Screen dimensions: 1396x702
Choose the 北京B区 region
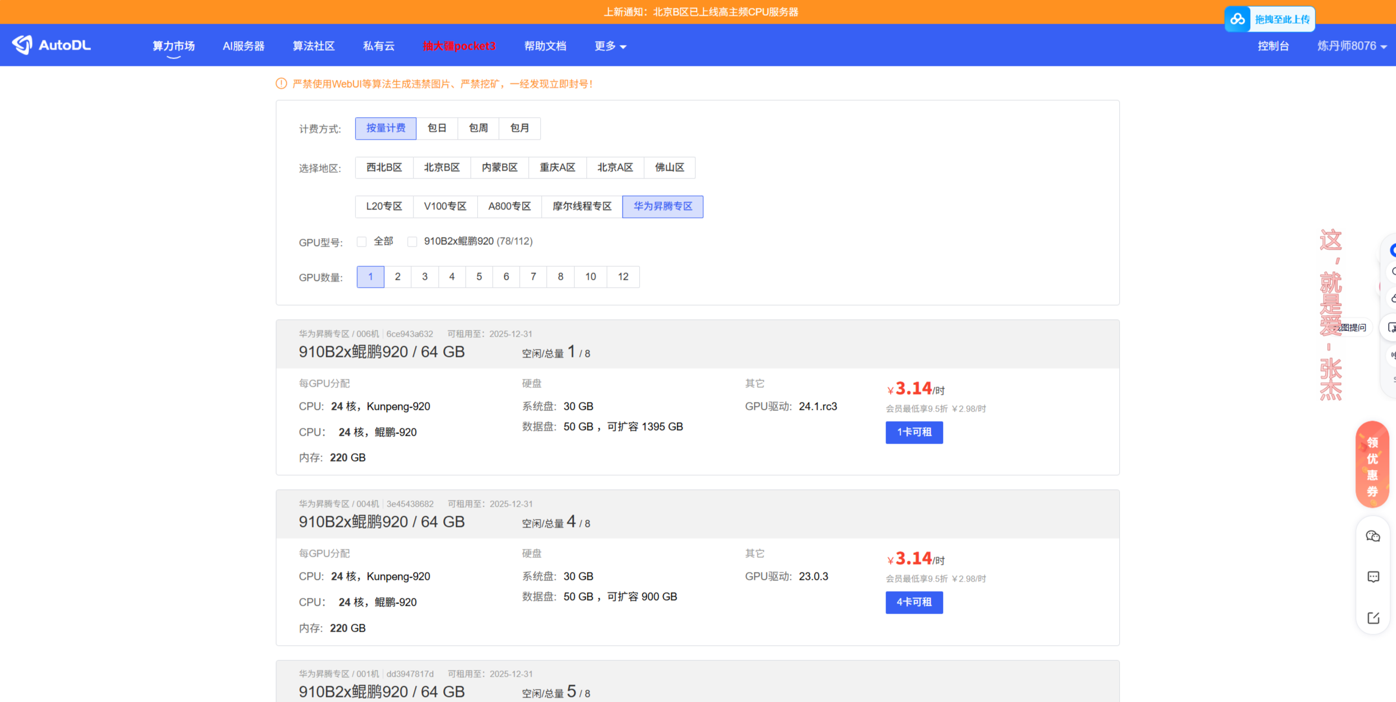tap(442, 168)
